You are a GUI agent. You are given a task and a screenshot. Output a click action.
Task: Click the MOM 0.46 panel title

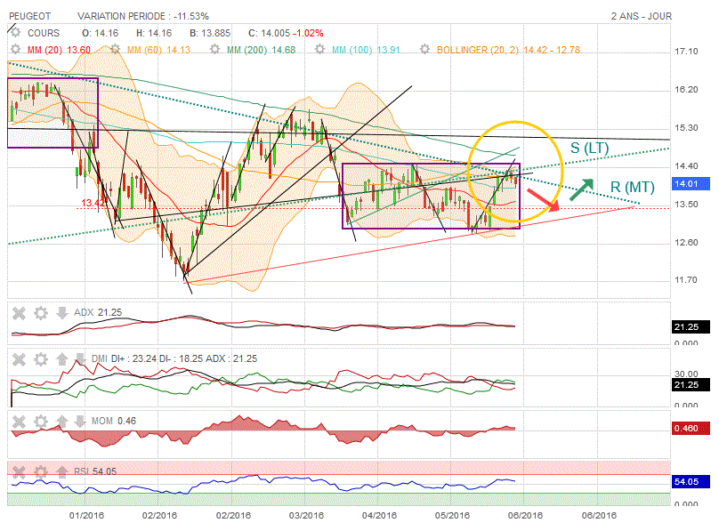coord(114,421)
